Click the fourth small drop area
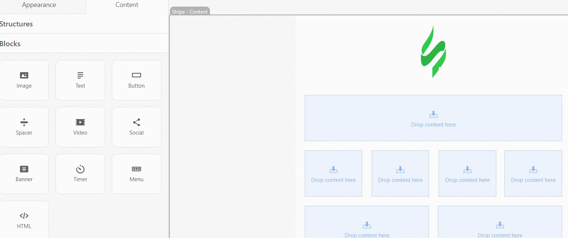 click(x=533, y=173)
